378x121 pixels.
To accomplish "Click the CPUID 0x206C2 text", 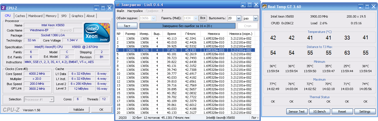I will tap(282, 23).
